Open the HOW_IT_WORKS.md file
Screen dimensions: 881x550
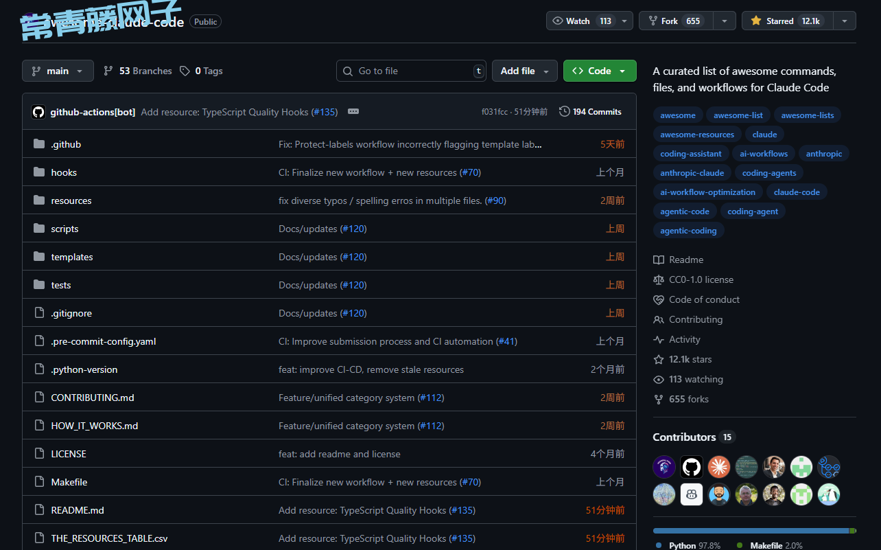tap(95, 426)
